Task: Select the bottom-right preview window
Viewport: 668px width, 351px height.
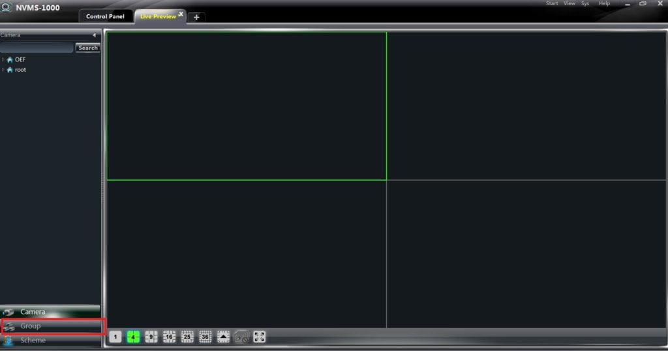Action: (526, 254)
